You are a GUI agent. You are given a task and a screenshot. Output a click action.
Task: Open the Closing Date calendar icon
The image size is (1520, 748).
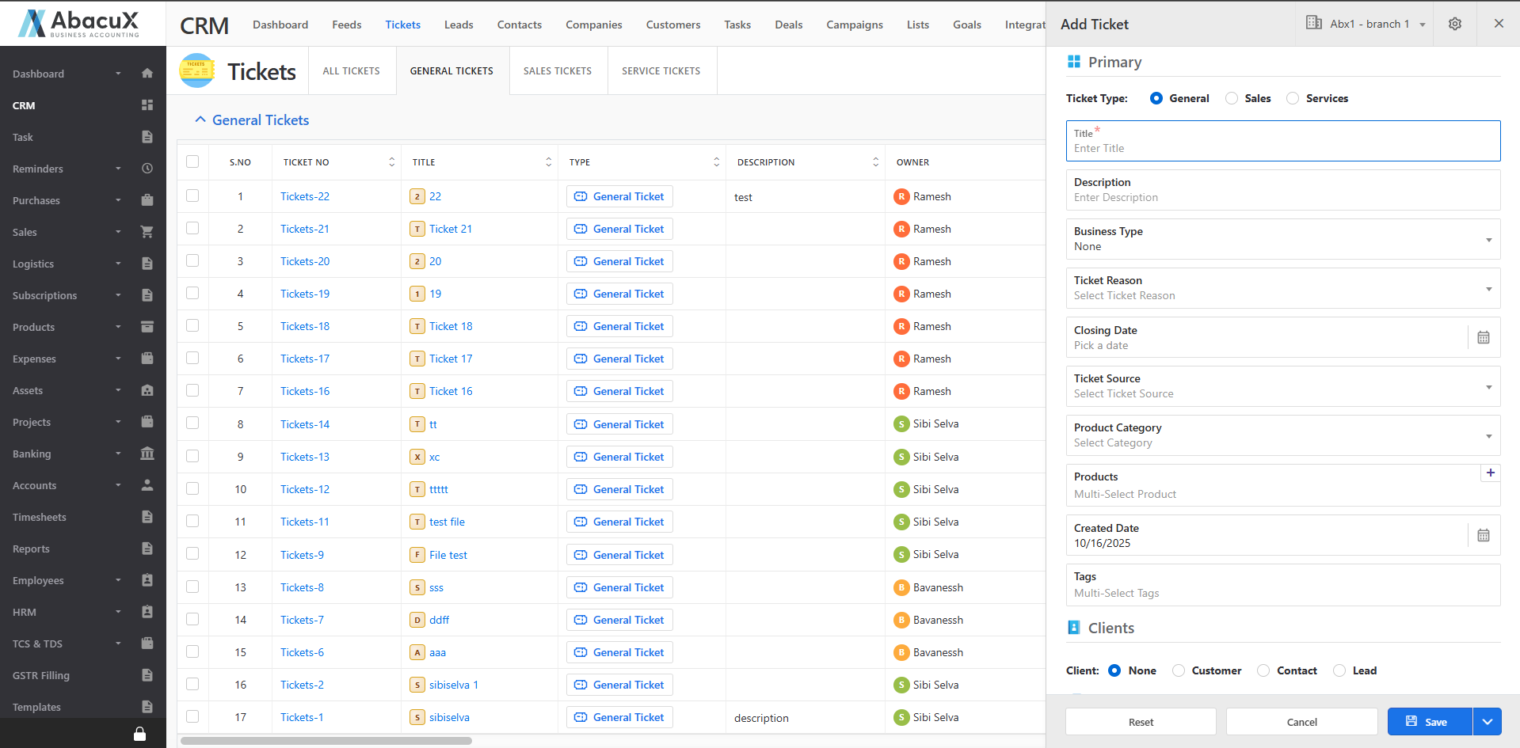tap(1484, 338)
